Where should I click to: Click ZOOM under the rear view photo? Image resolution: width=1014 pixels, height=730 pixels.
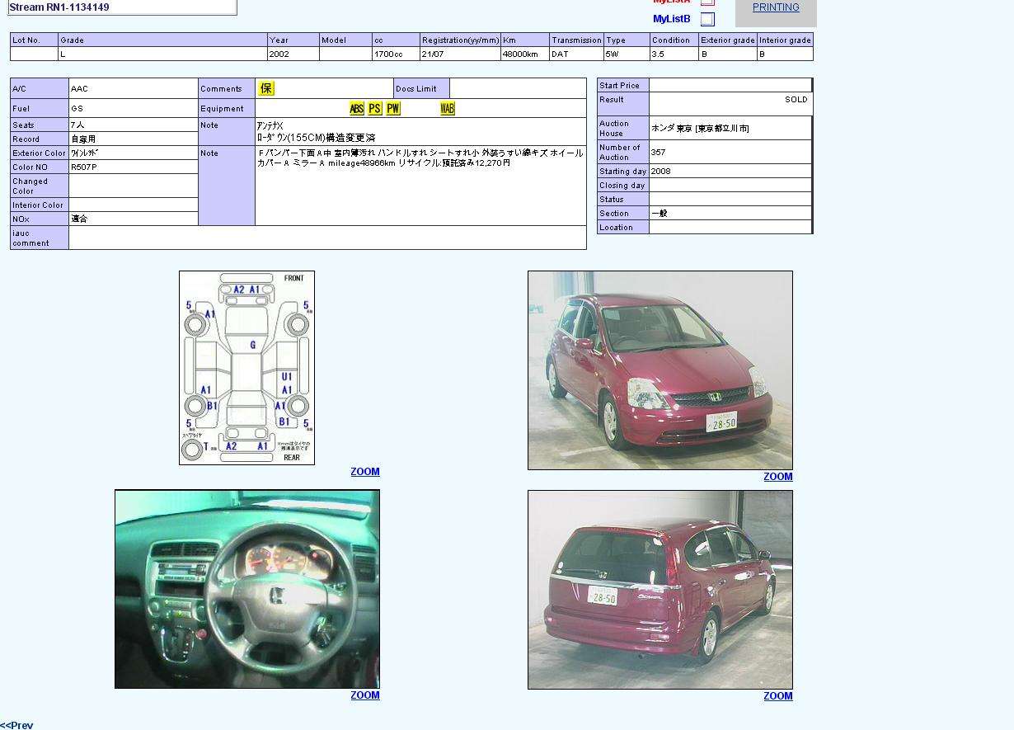pos(778,696)
